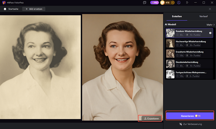Open the hamburger menu icon
This screenshot has height=129, width=216.
click(x=187, y=3)
